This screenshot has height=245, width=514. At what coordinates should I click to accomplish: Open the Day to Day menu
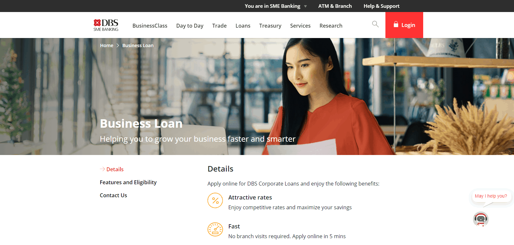click(190, 26)
